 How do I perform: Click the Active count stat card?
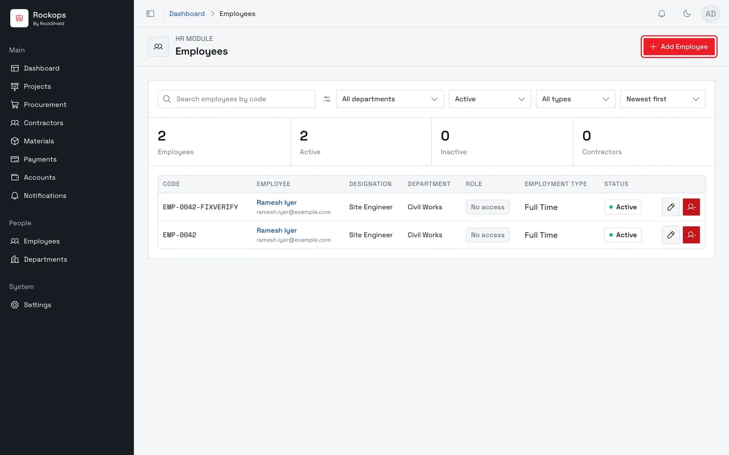point(361,141)
